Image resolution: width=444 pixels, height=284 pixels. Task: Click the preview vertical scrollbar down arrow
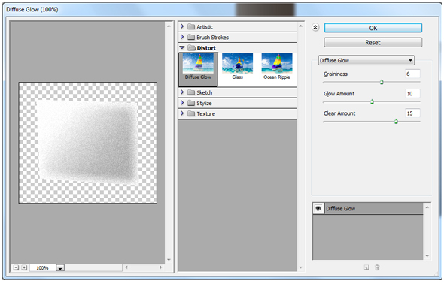tap(169, 260)
